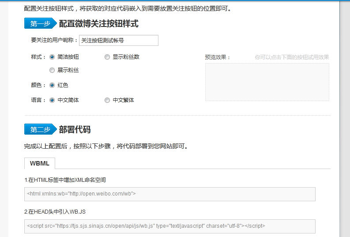
Task: Click the 部署代码 section heading
Action: tap(75, 129)
